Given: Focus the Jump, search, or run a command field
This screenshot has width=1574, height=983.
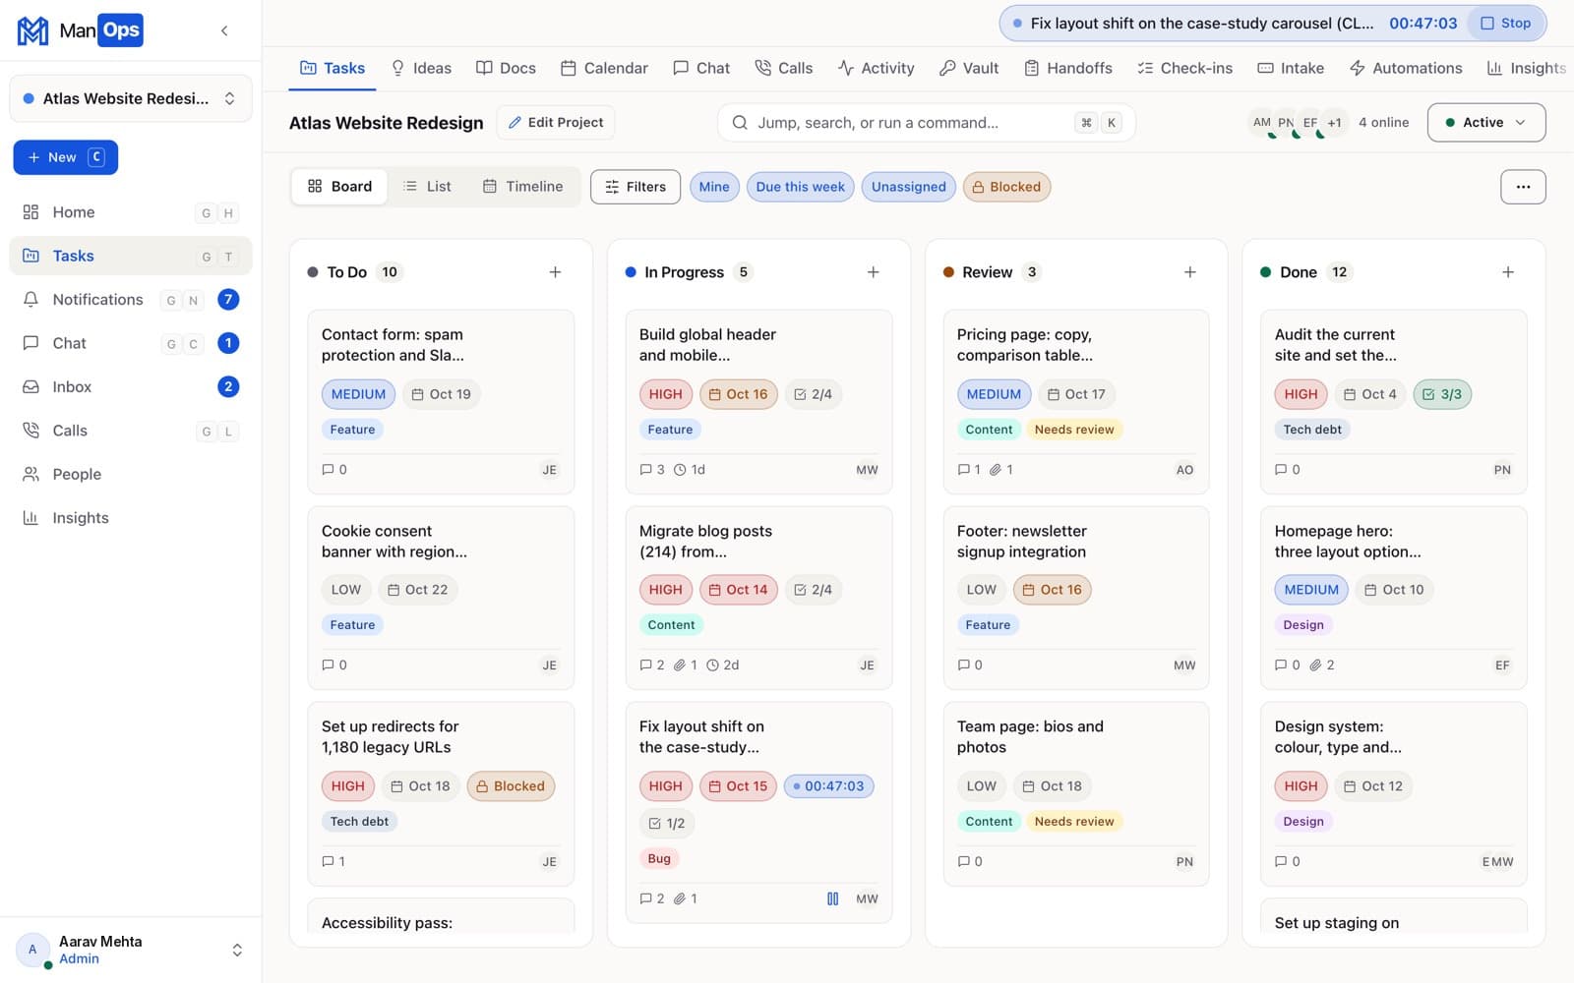Looking at the screenshot, I should coord(927,123).
